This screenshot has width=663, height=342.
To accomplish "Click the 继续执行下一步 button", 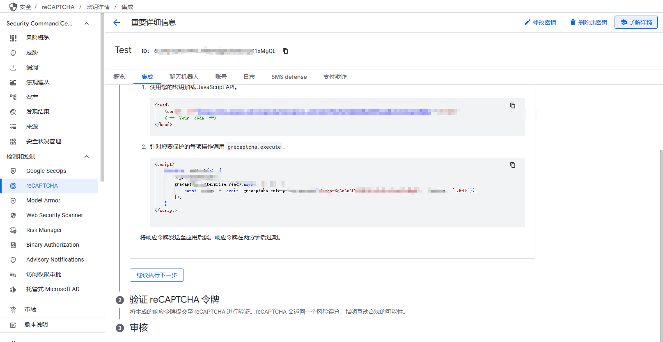I will tap(157, 275).
